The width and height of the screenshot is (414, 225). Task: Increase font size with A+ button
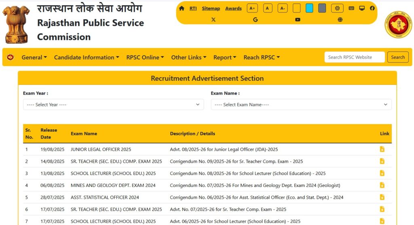point(252,8)
